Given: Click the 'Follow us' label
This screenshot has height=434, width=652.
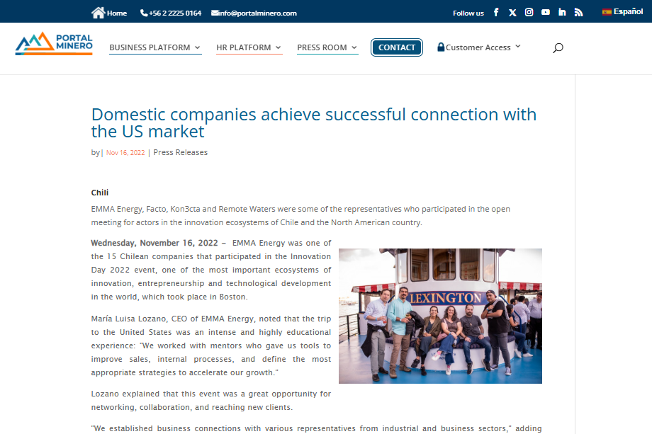Looking at the screenshot, I should (468, 13).
